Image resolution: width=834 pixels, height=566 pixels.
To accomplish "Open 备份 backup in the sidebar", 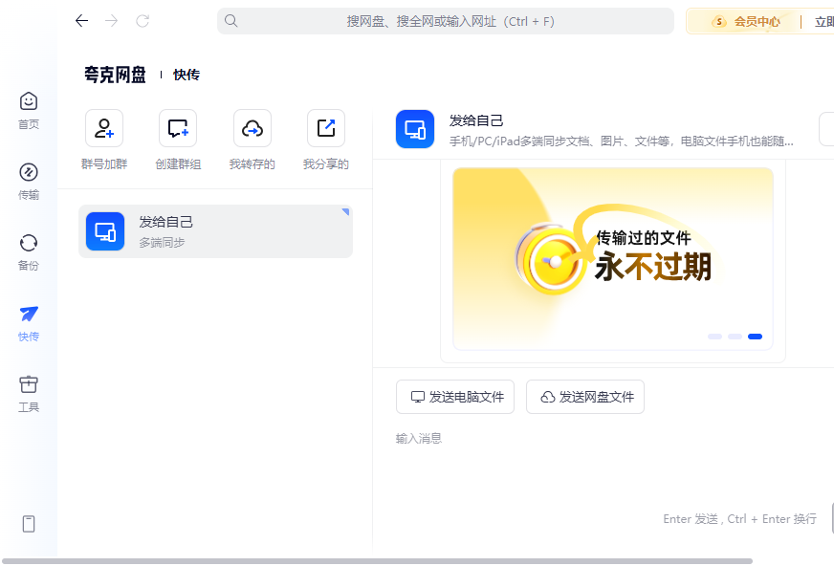I will tap(29, 251).
